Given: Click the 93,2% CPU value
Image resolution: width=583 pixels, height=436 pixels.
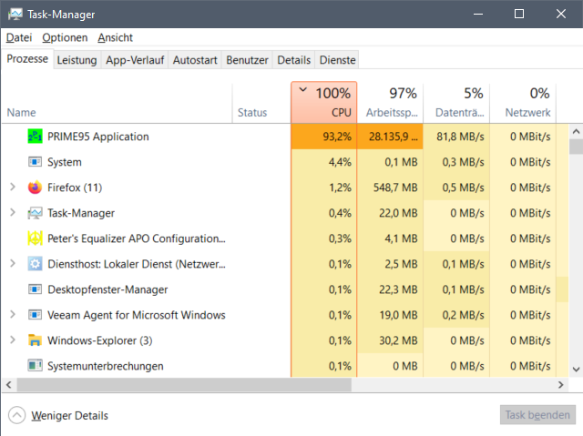Looking at the screenshot, I should point(337,137).
